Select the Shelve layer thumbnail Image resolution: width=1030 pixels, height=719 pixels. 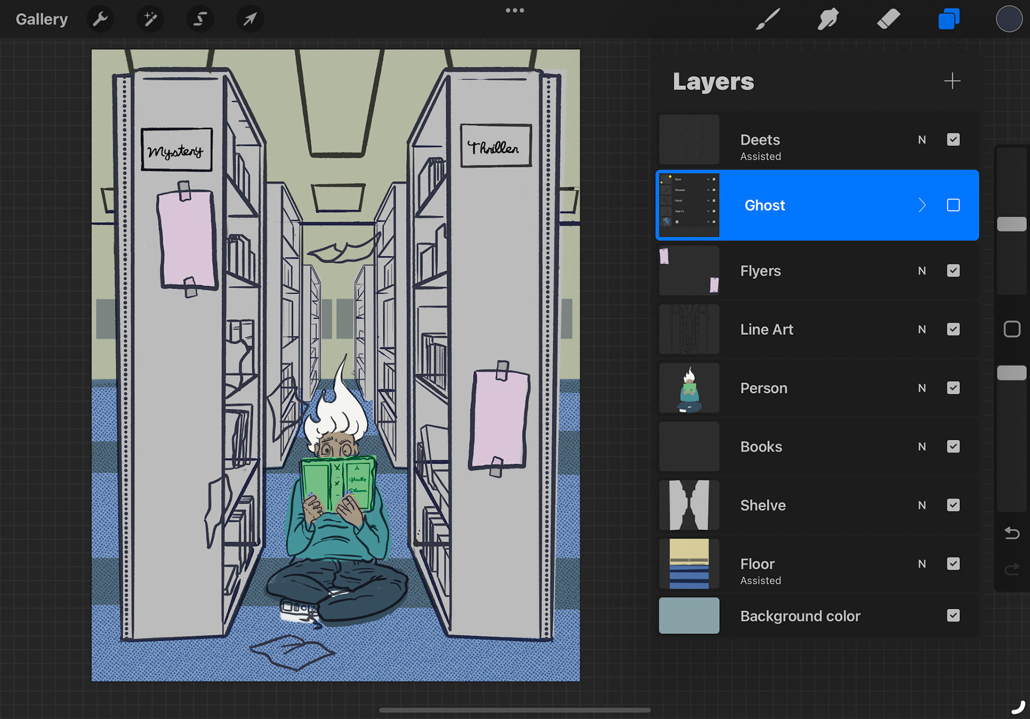point(689,505)
